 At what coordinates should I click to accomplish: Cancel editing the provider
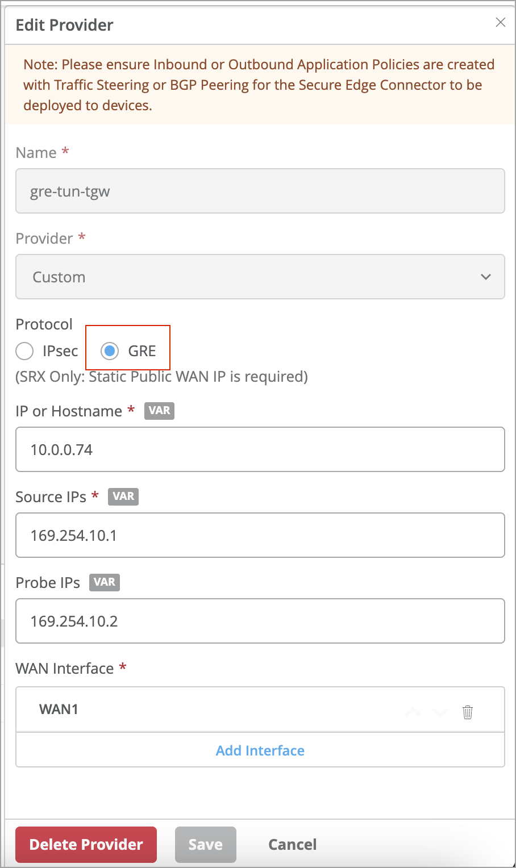[292, 845]
